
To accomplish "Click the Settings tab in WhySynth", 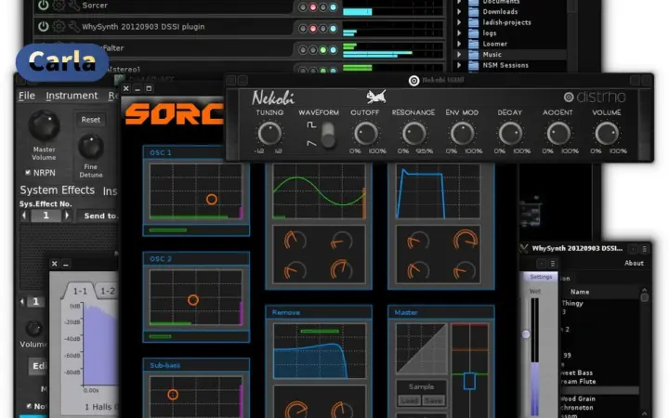I will pos(541,277).
